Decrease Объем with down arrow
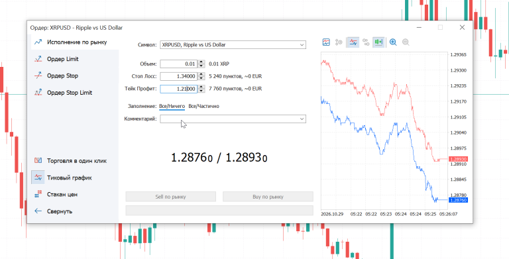509x259 pixels. click(x=201, y=66)
